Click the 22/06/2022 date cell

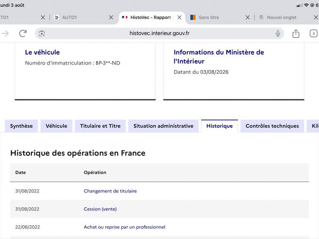[28, 227]
